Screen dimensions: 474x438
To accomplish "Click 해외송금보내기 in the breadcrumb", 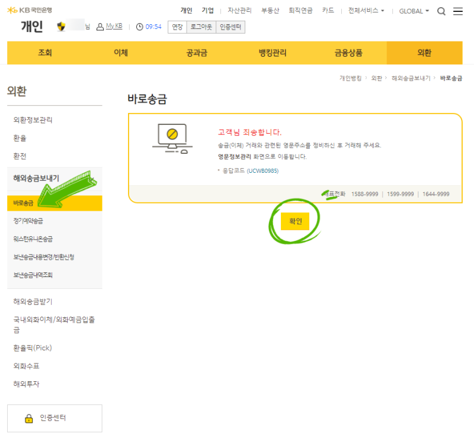I will click(x=411, y=78).
